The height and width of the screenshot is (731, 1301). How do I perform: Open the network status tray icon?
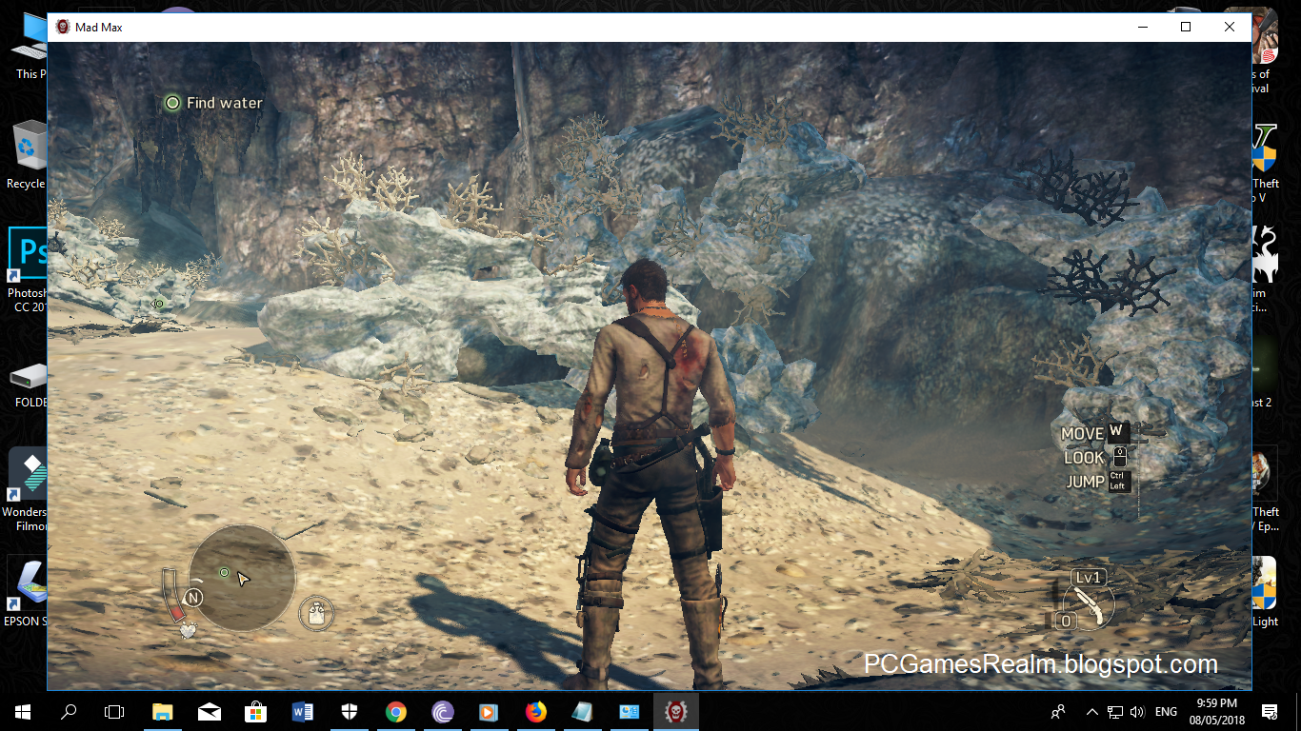tap(1114, 711)
